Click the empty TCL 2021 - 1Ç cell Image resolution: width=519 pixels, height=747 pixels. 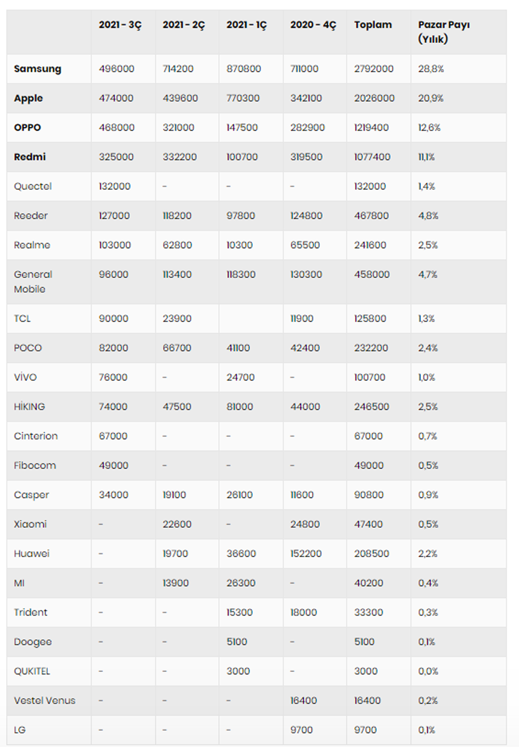[x=251, y=319]
